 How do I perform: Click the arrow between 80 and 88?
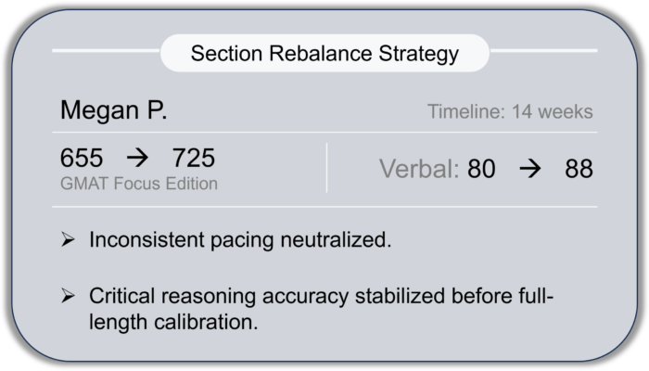[x=529, y=170]
